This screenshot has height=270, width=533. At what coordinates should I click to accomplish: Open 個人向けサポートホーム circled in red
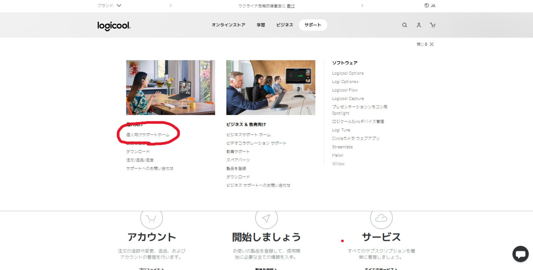point(149,135)
